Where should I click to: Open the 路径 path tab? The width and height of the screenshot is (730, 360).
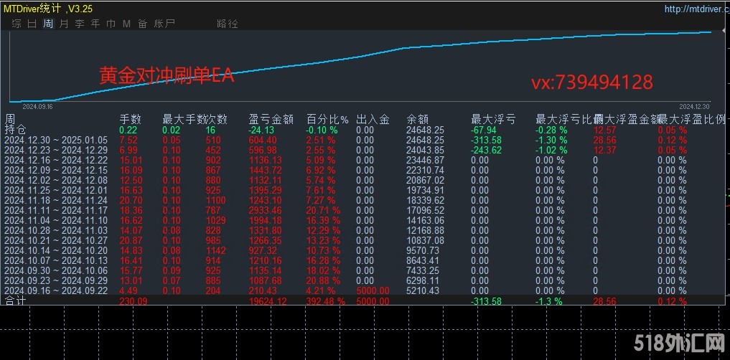pyautogui.click(x=228, y=24)
